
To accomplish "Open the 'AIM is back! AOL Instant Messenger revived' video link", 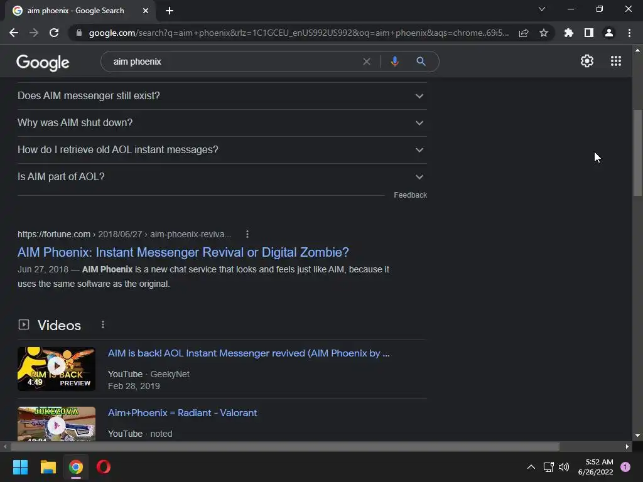I will tap(249, 353).
